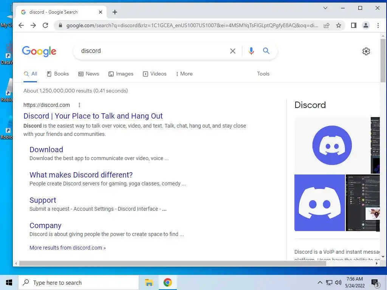387x290 pixels.
Task: Open the Chrome side panel
Action: point(354,25)
